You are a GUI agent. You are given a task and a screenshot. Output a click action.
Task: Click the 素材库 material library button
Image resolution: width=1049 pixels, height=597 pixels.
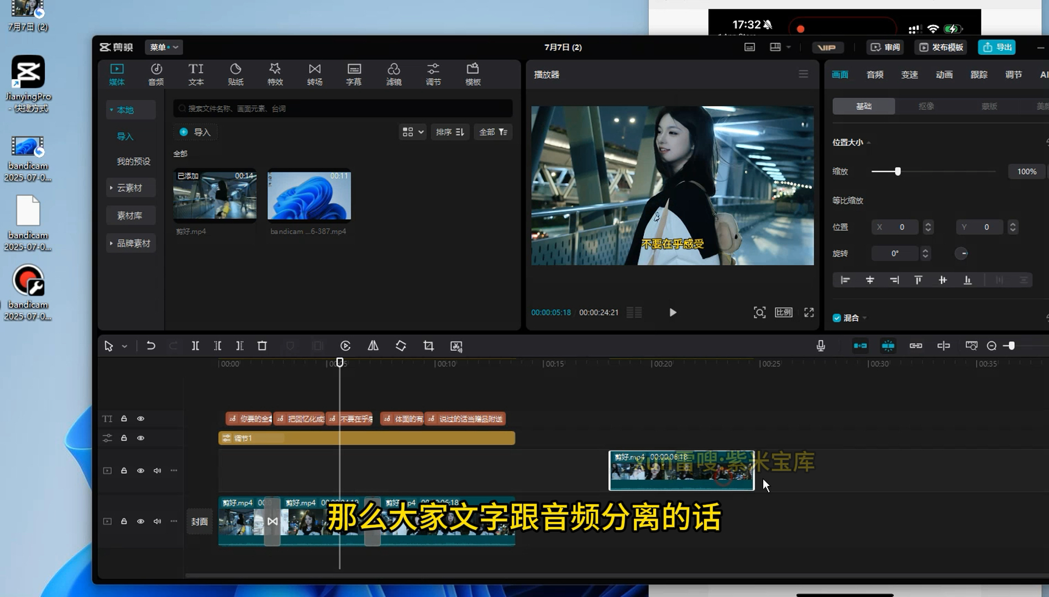[x=130, y=216]
